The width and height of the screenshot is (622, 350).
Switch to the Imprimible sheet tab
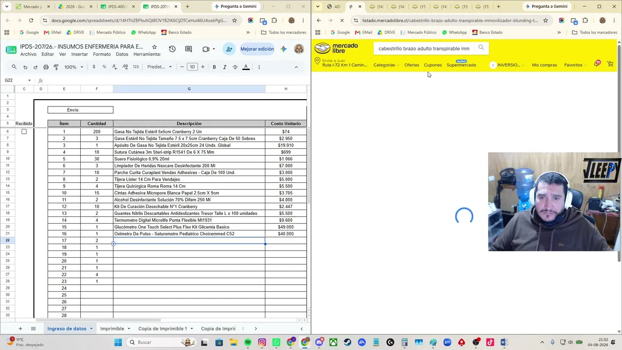coord(112,329)
